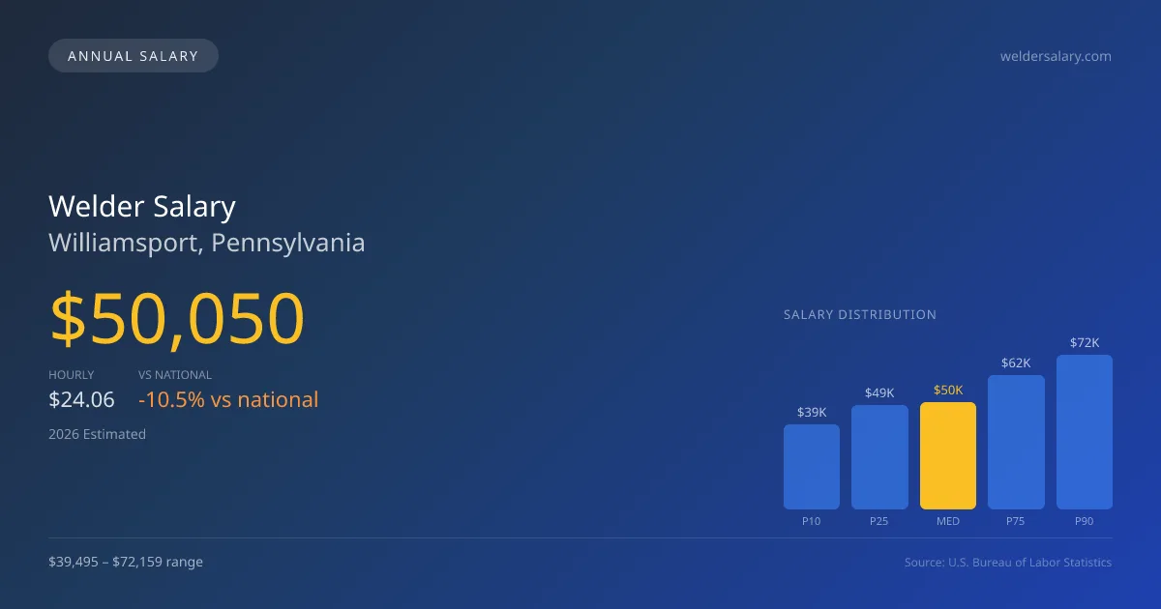Click the MED axis label
The height and width of the screenshot is (609, 1161).
click(x=948, y=521)
